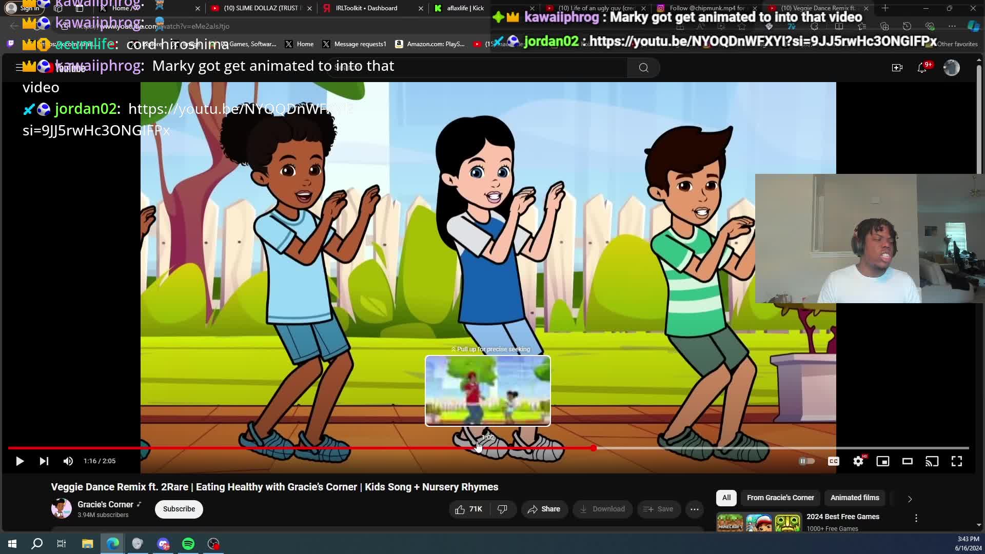The image size is (985, 554).
Task: Save the video to a playlist
Action: (659, 509)
